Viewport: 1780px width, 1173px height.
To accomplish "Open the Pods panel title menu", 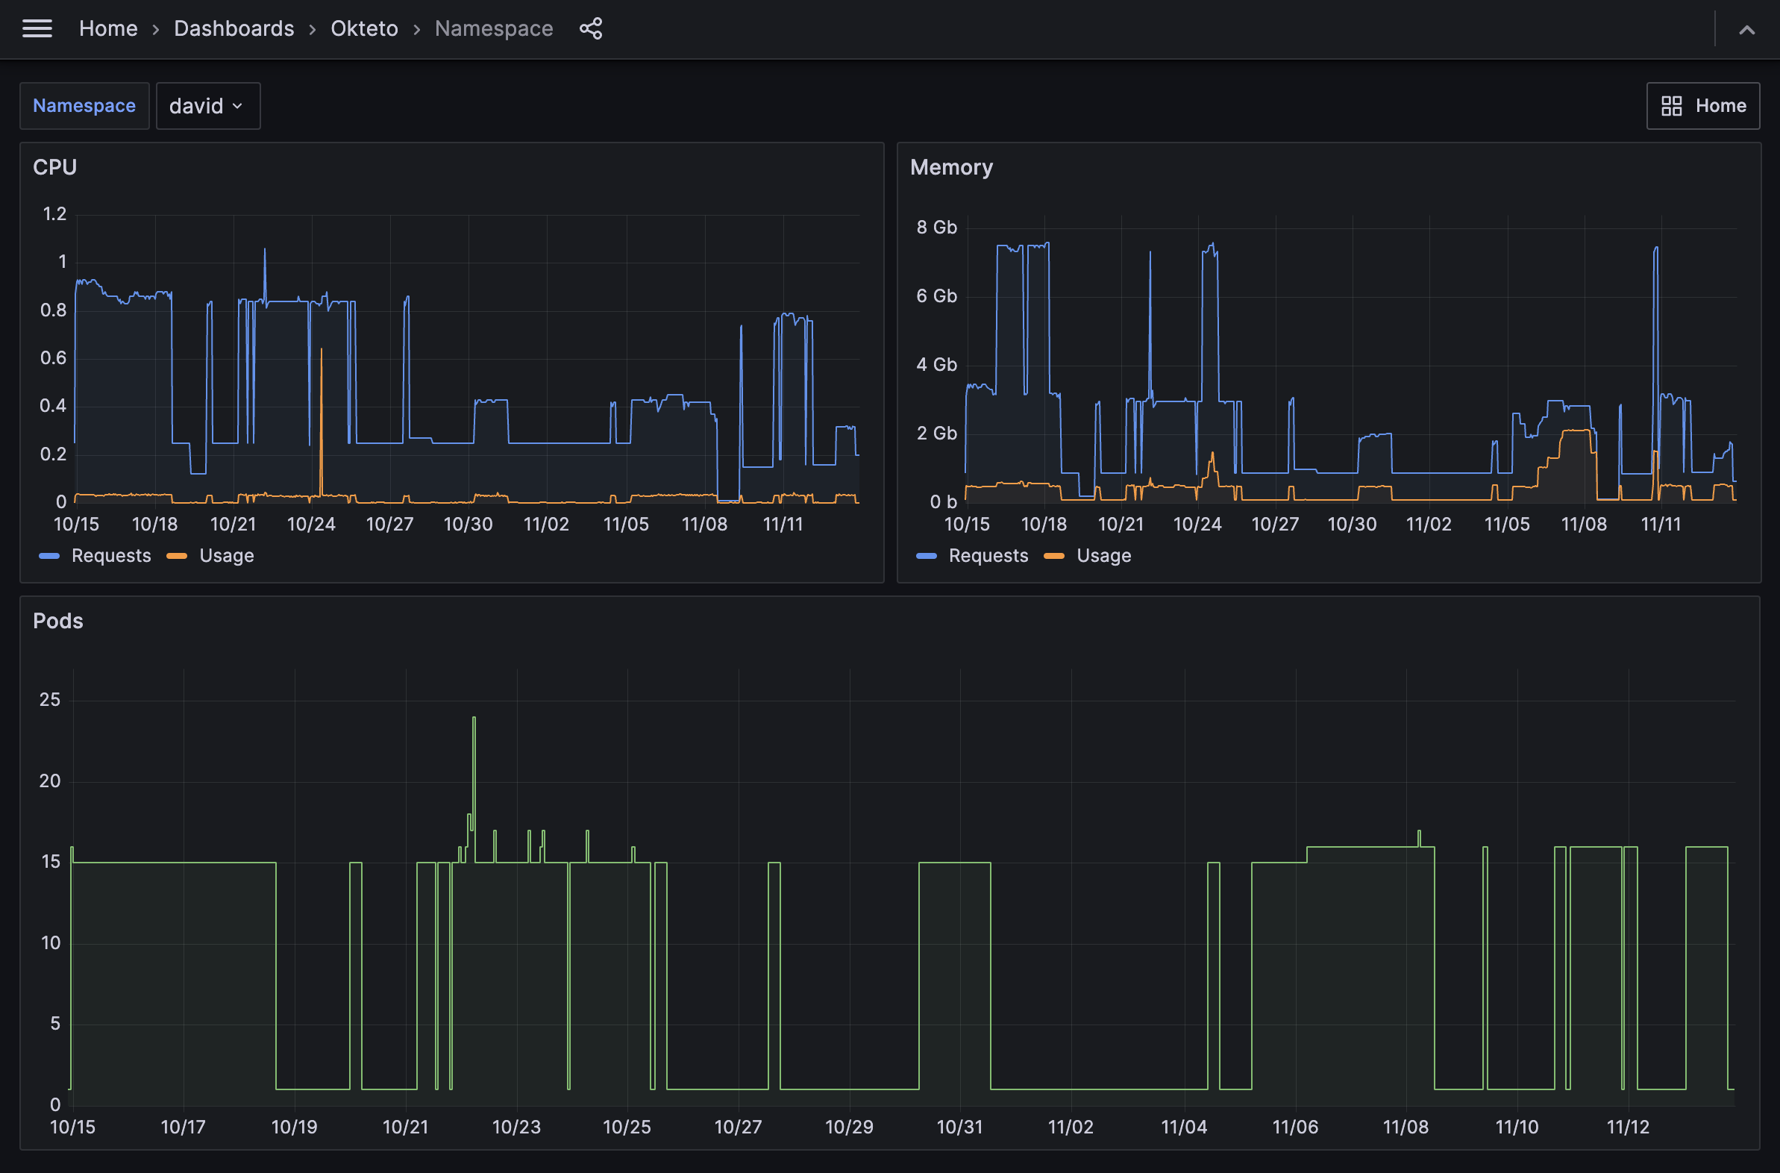I will tap(57, 621).
